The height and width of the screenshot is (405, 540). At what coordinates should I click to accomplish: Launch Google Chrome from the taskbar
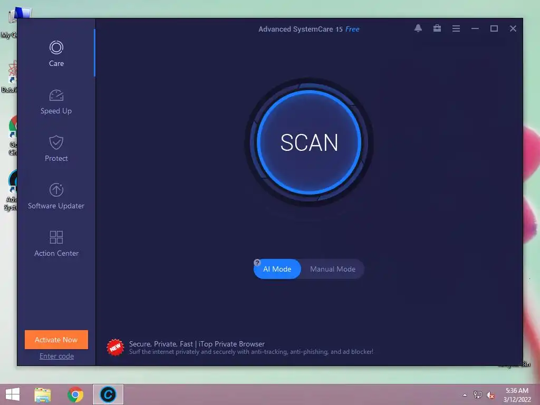(75, 394)
